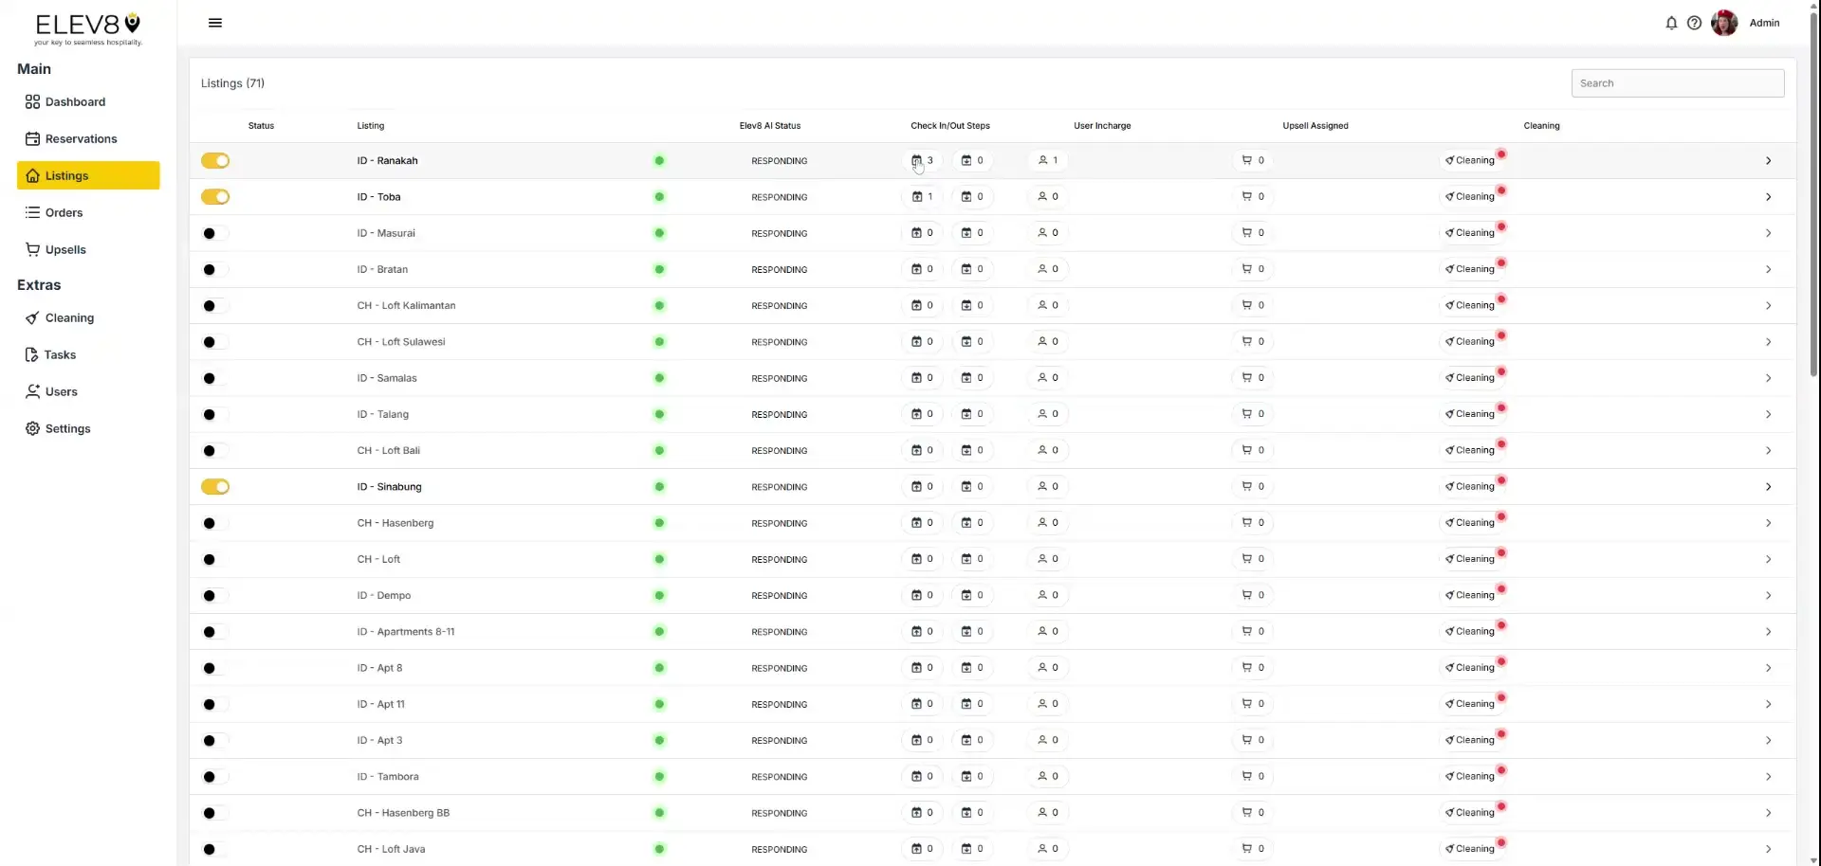Click the check-out steps icon for ID - Toba

[x=968, y=196]
